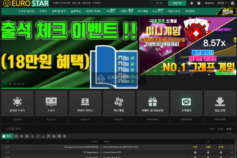Click the 1.47 odds for Borussia Dortmund
The image size is (237, 158).
pos(195,147)
